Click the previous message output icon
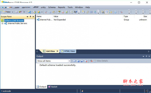Image resolution: width=151 pixels, height=93 pixels. click(x=82, y=61)
